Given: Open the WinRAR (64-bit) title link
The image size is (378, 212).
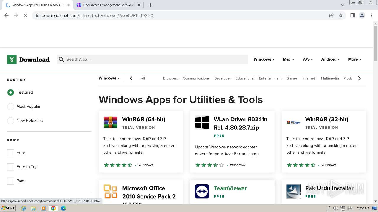Looking at the screenshot, I should [144, 119].
